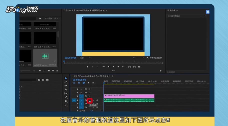
Task: Expand the 未选择剪辑 arrow in effect controls
Action: (x=205, y=16)
